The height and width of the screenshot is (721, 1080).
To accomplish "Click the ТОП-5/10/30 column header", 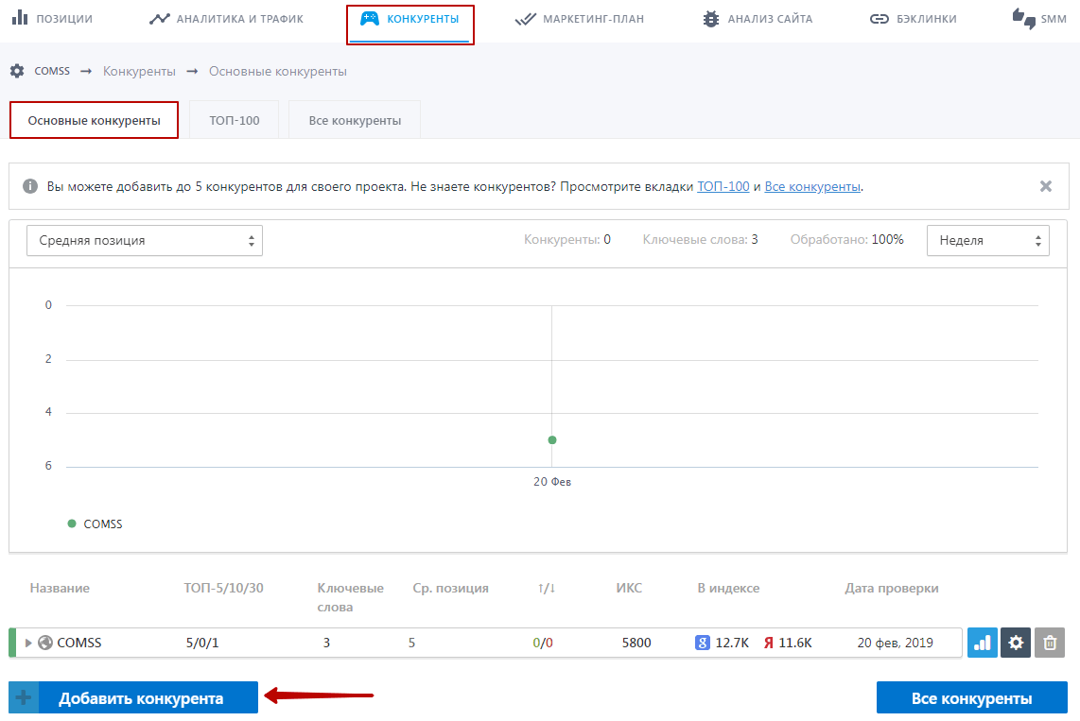I will 224,588.
